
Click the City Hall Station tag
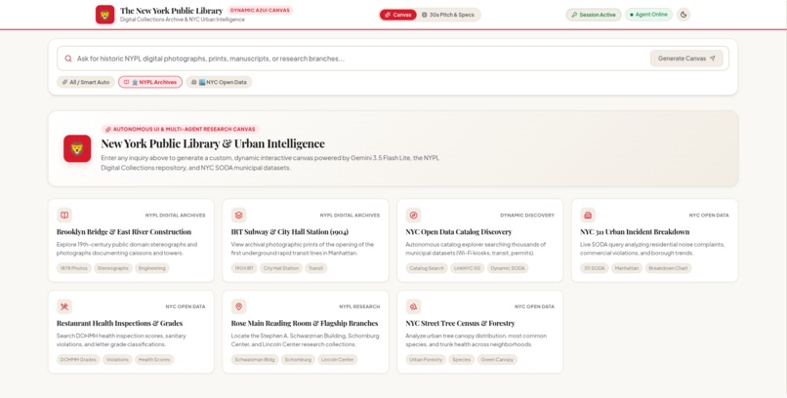(281, 268)
